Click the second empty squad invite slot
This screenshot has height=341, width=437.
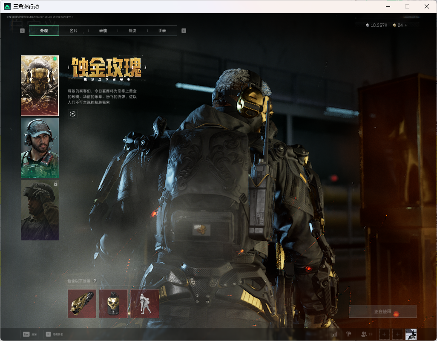point(398,334)
